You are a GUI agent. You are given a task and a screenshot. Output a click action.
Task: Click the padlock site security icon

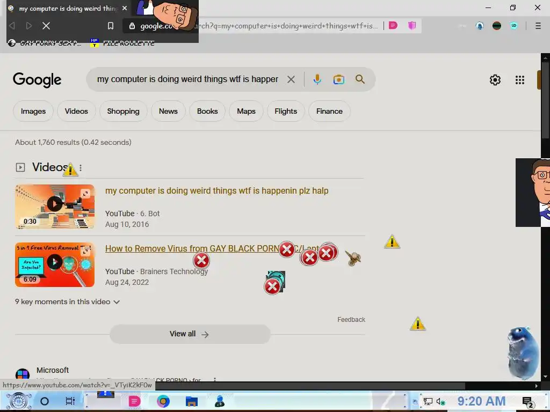coord(132,26)
